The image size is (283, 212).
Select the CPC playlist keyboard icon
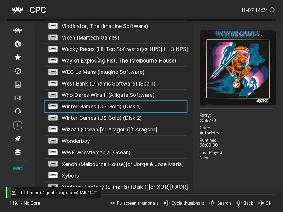tap(18, 168)
